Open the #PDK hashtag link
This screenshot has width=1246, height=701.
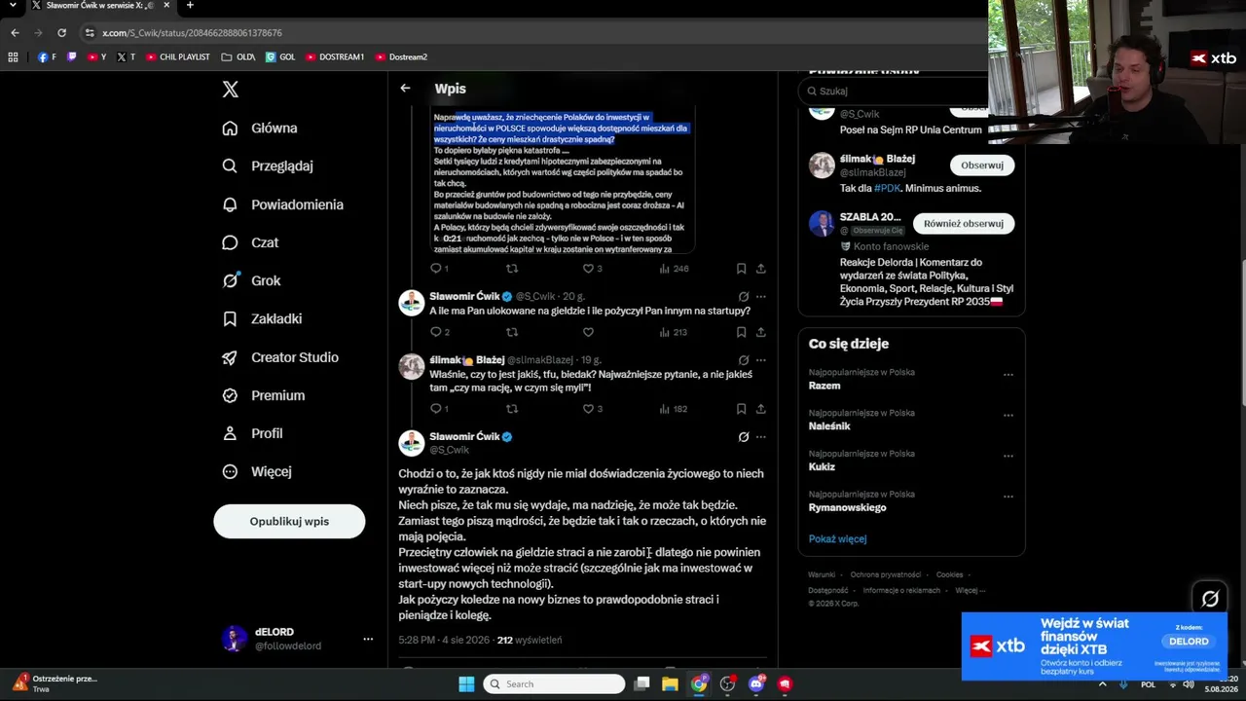(887, 188)
